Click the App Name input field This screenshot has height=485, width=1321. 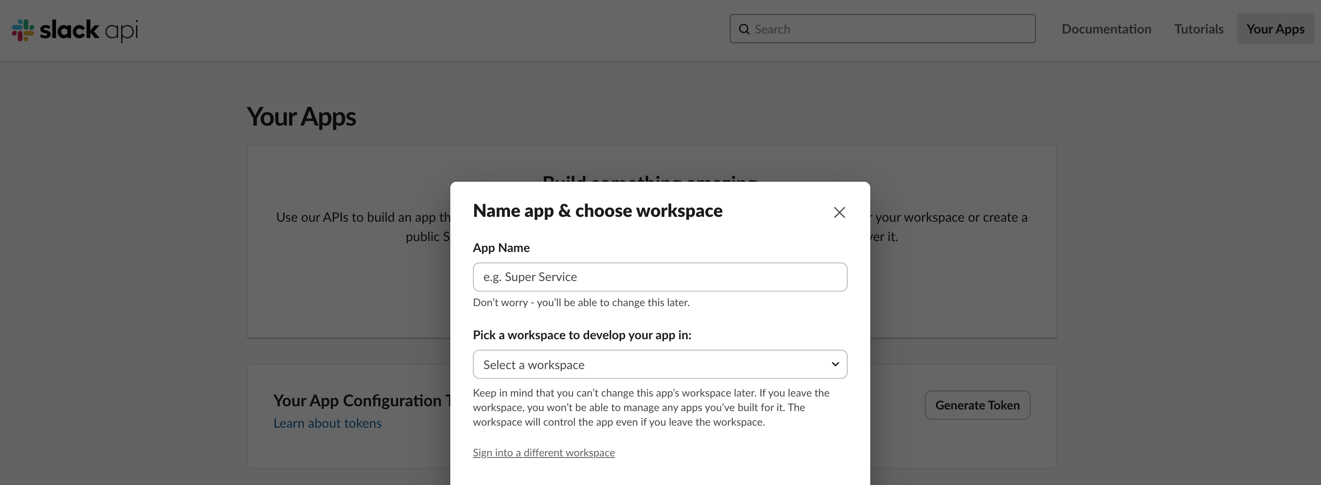[x=659, y=277]
